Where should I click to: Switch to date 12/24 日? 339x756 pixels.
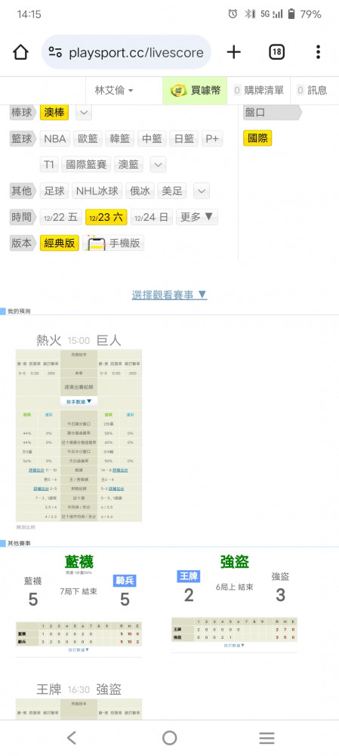click(x=152, y=217)
